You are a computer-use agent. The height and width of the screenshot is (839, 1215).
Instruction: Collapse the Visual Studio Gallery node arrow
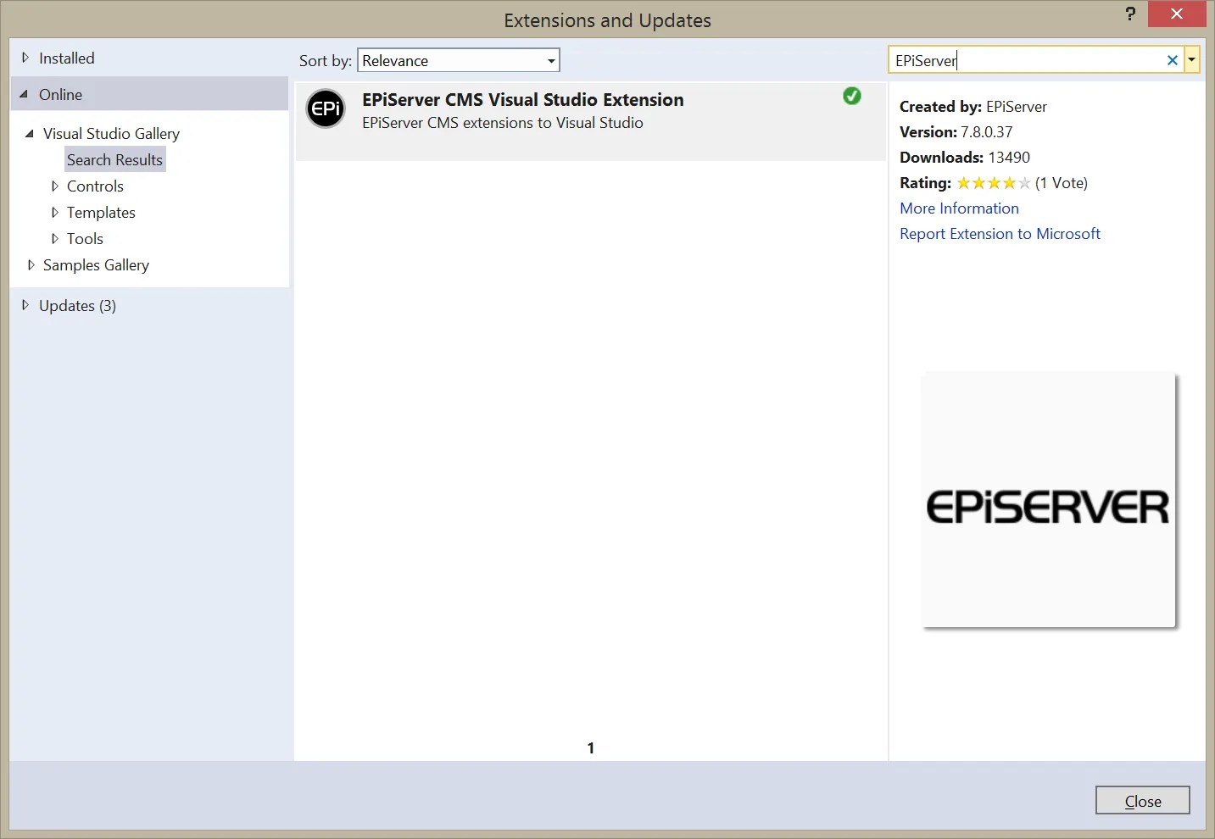point(30,133)
